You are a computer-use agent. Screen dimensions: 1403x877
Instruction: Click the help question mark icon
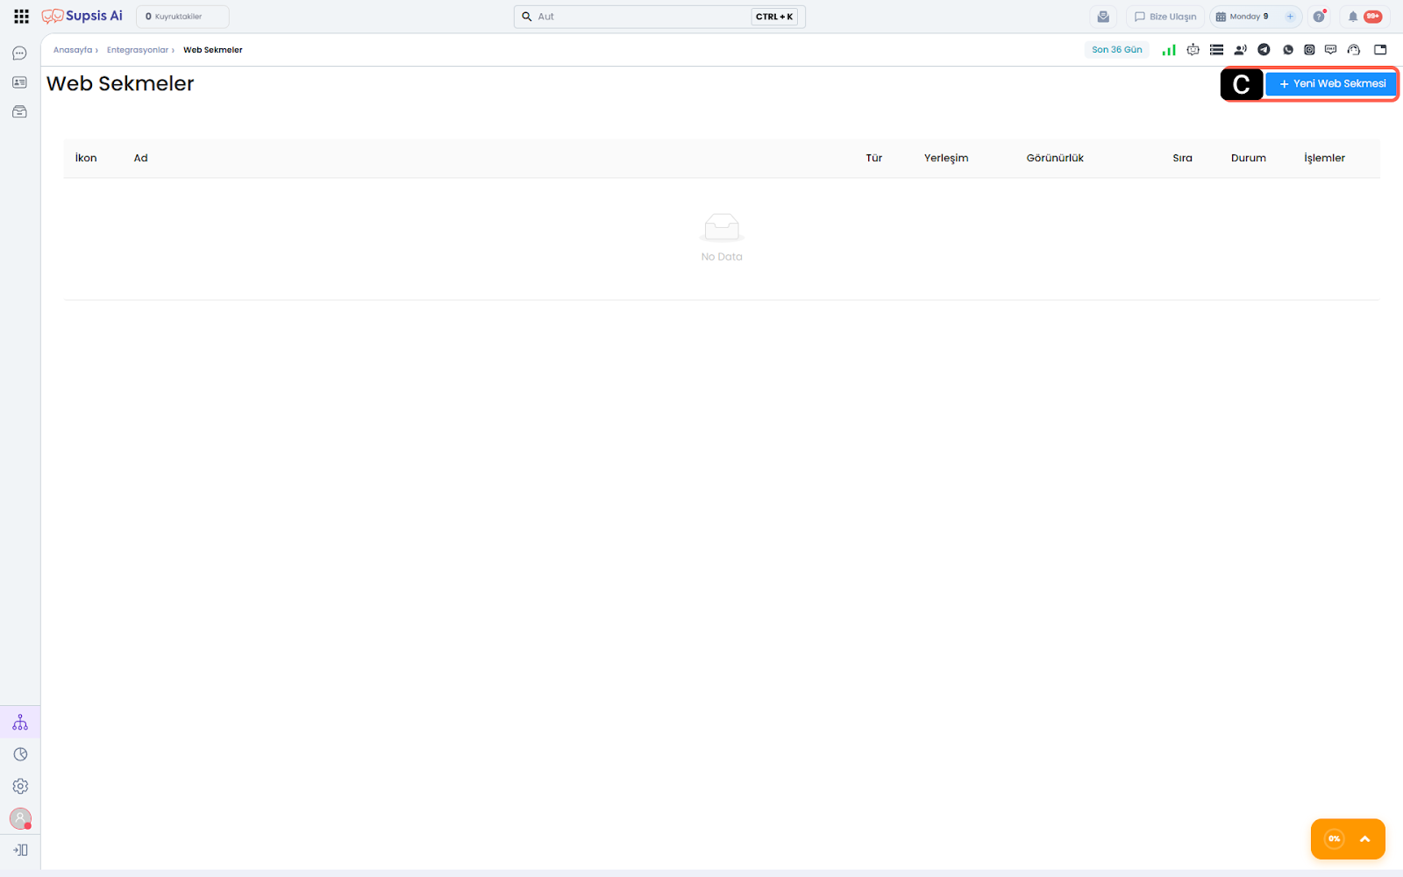pyautogui.click(x=1319, y=17)
